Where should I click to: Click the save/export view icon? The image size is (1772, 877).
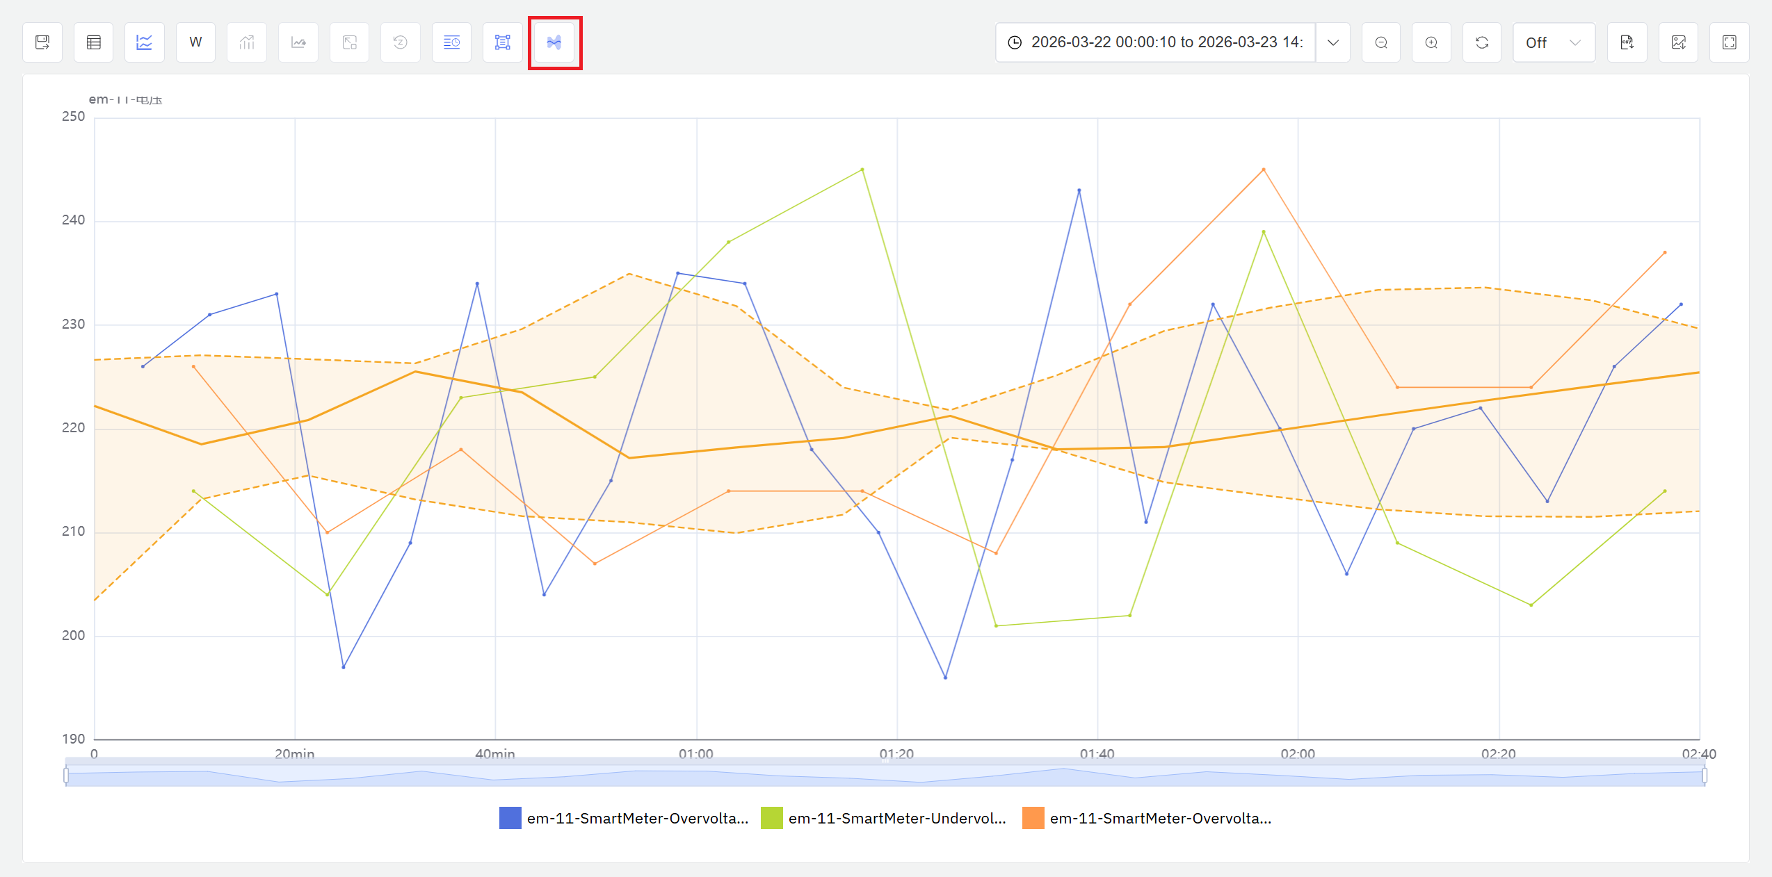[42, 42]
